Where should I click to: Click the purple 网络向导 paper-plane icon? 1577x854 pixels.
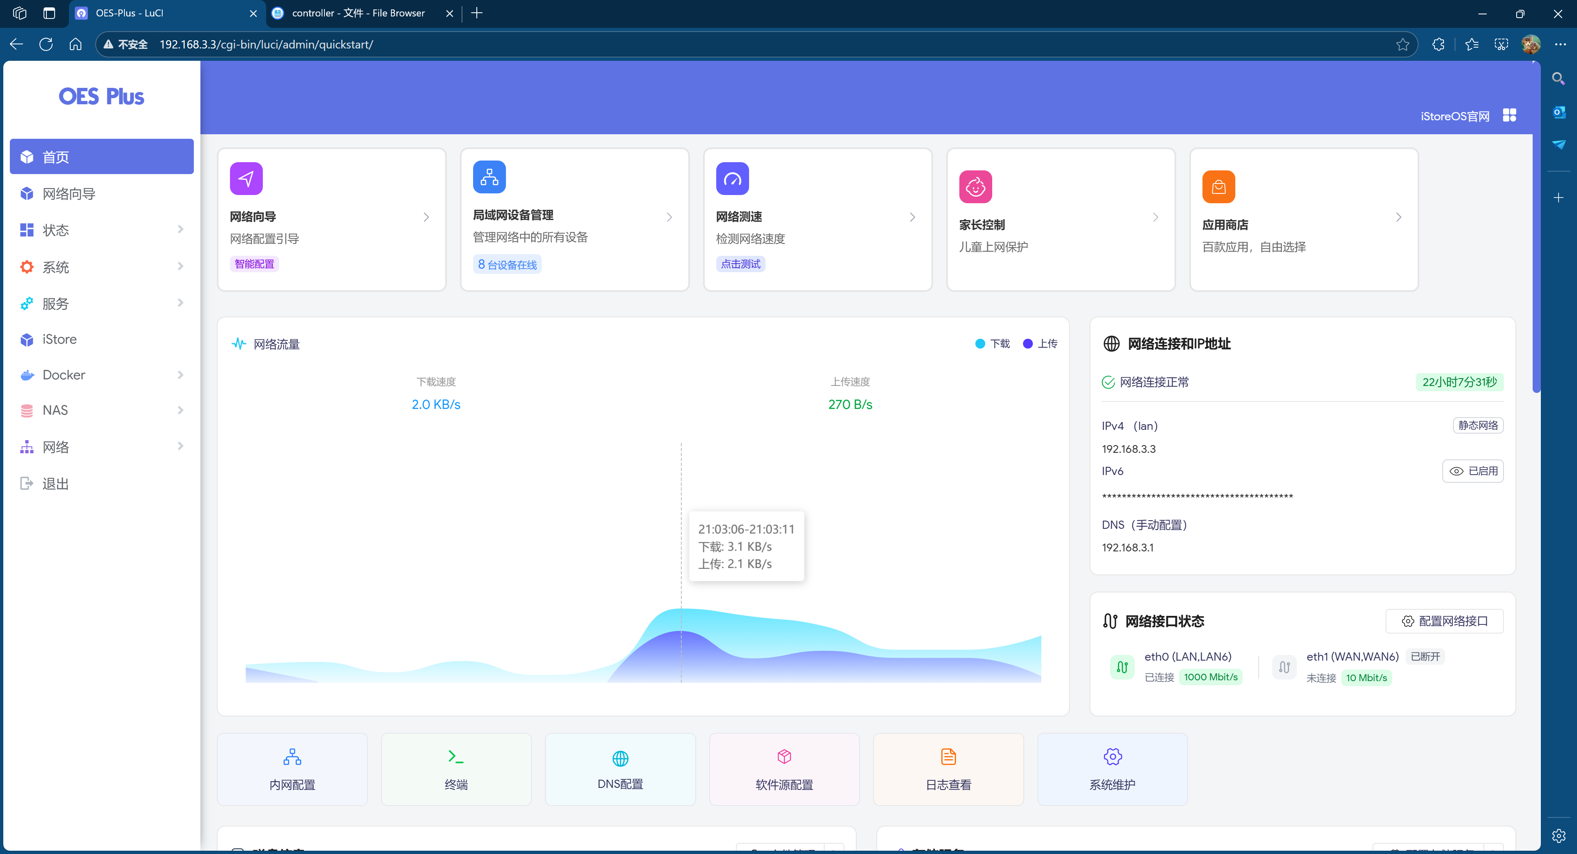coord(246,178)
